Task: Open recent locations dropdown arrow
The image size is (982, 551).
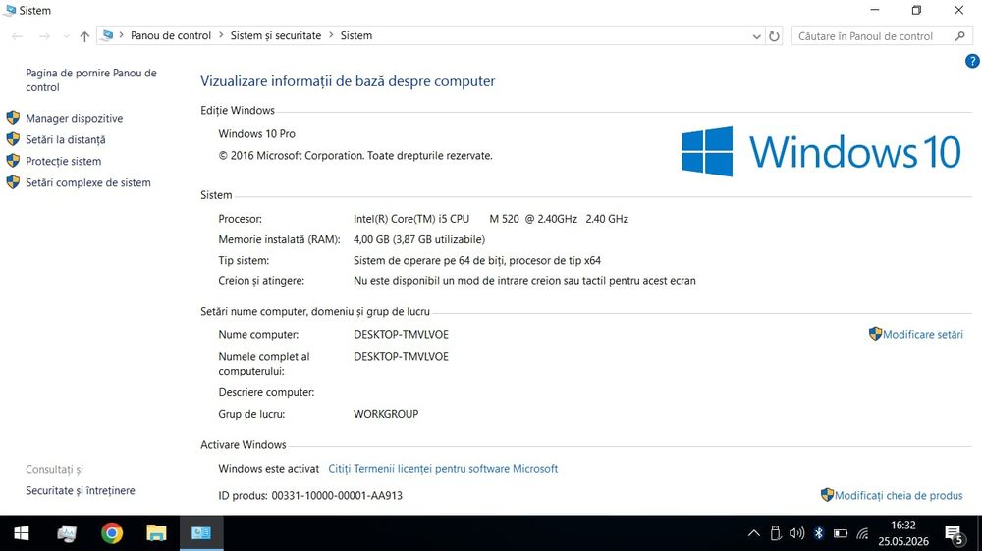Action: click(66, 36)
